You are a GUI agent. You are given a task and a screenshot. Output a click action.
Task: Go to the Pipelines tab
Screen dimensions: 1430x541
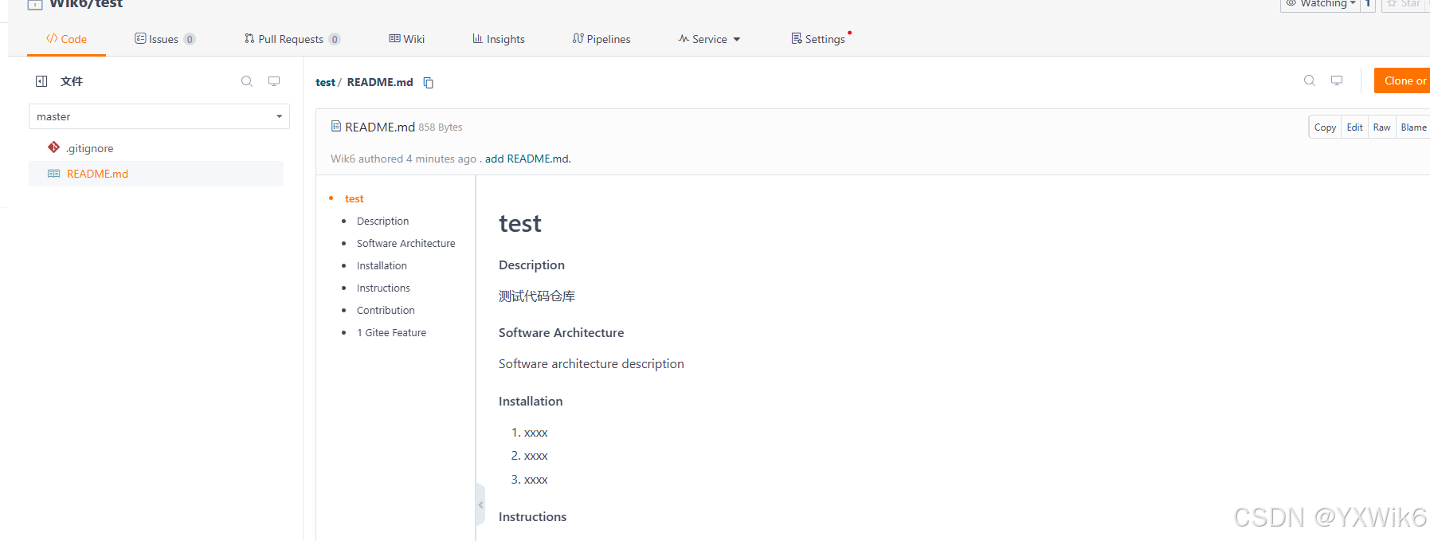[601, 39]
